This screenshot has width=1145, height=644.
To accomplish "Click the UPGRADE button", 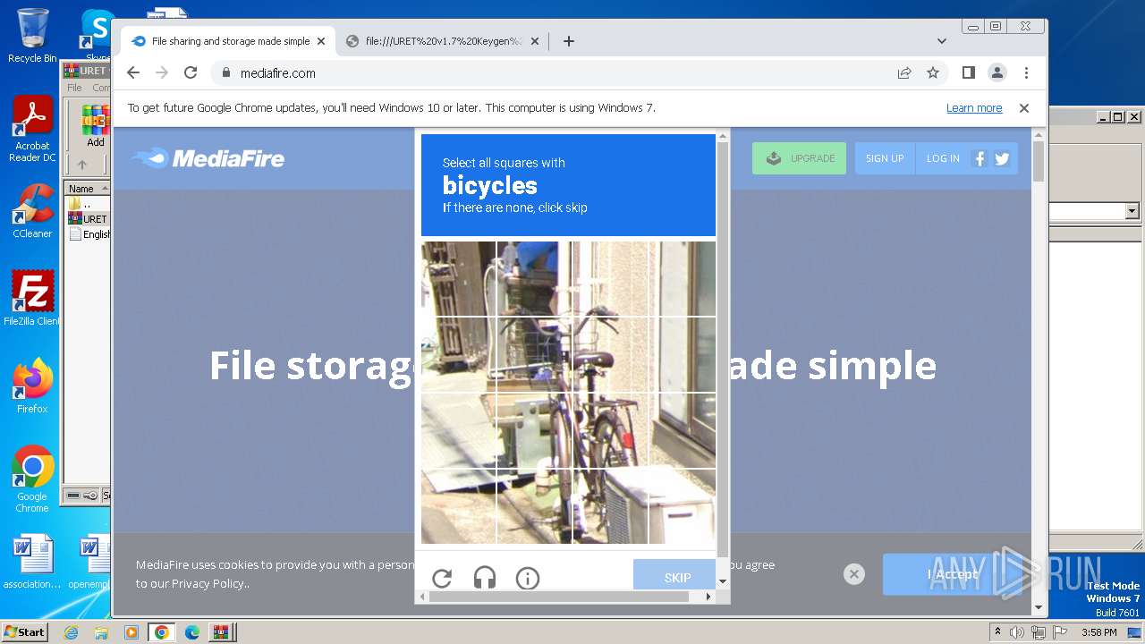I will coord(799,158).
